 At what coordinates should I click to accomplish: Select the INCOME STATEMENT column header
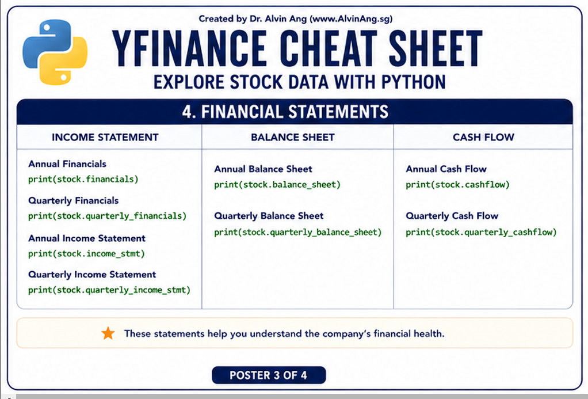[105, 138]
